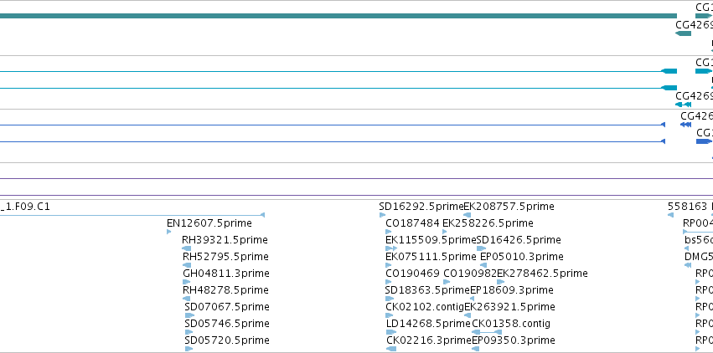Click the upper cyan transcript line
713x353 pixels.
338,71
